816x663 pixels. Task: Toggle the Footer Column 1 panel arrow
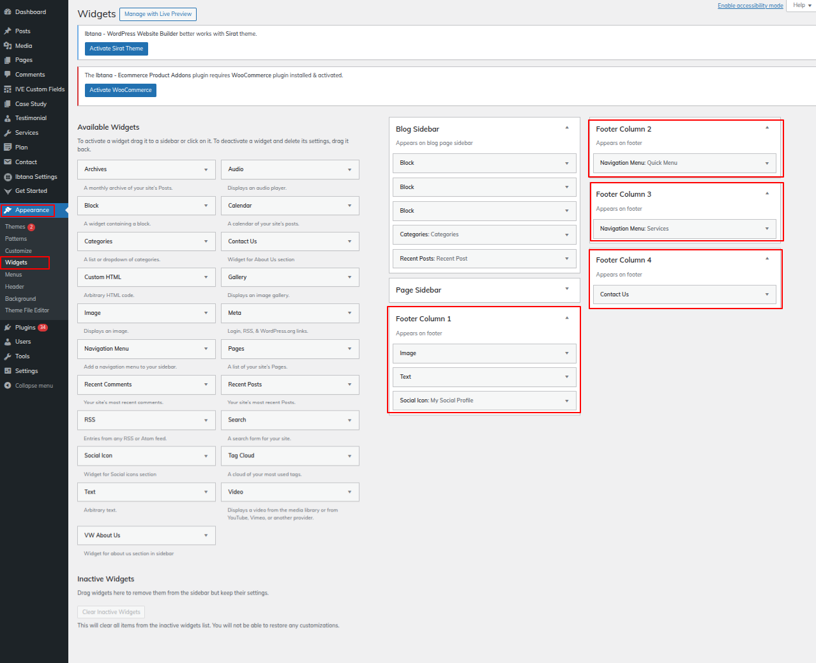(x=566, y=318)
